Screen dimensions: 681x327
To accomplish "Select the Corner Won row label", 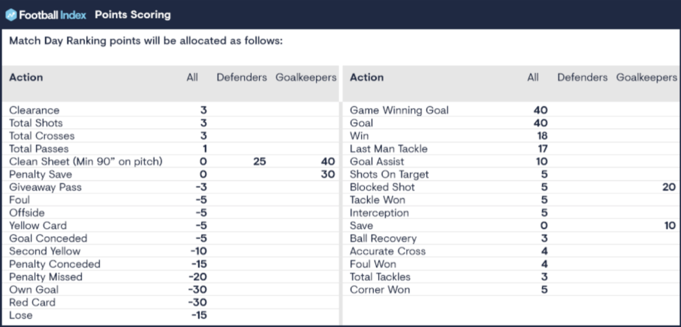I will coord(380,290).
